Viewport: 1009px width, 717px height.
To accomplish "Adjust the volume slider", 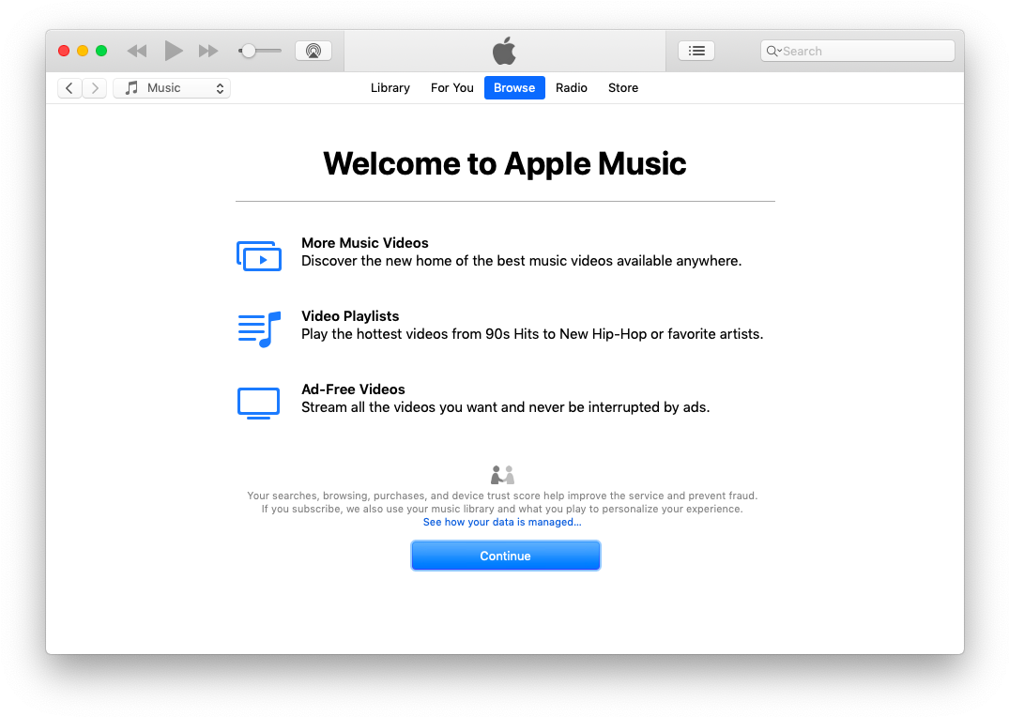I will pos(249,51).
